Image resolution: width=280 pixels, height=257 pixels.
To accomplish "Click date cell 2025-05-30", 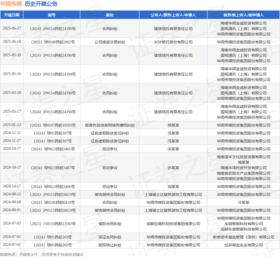I will pyautogui.click(x=12, y=55).
